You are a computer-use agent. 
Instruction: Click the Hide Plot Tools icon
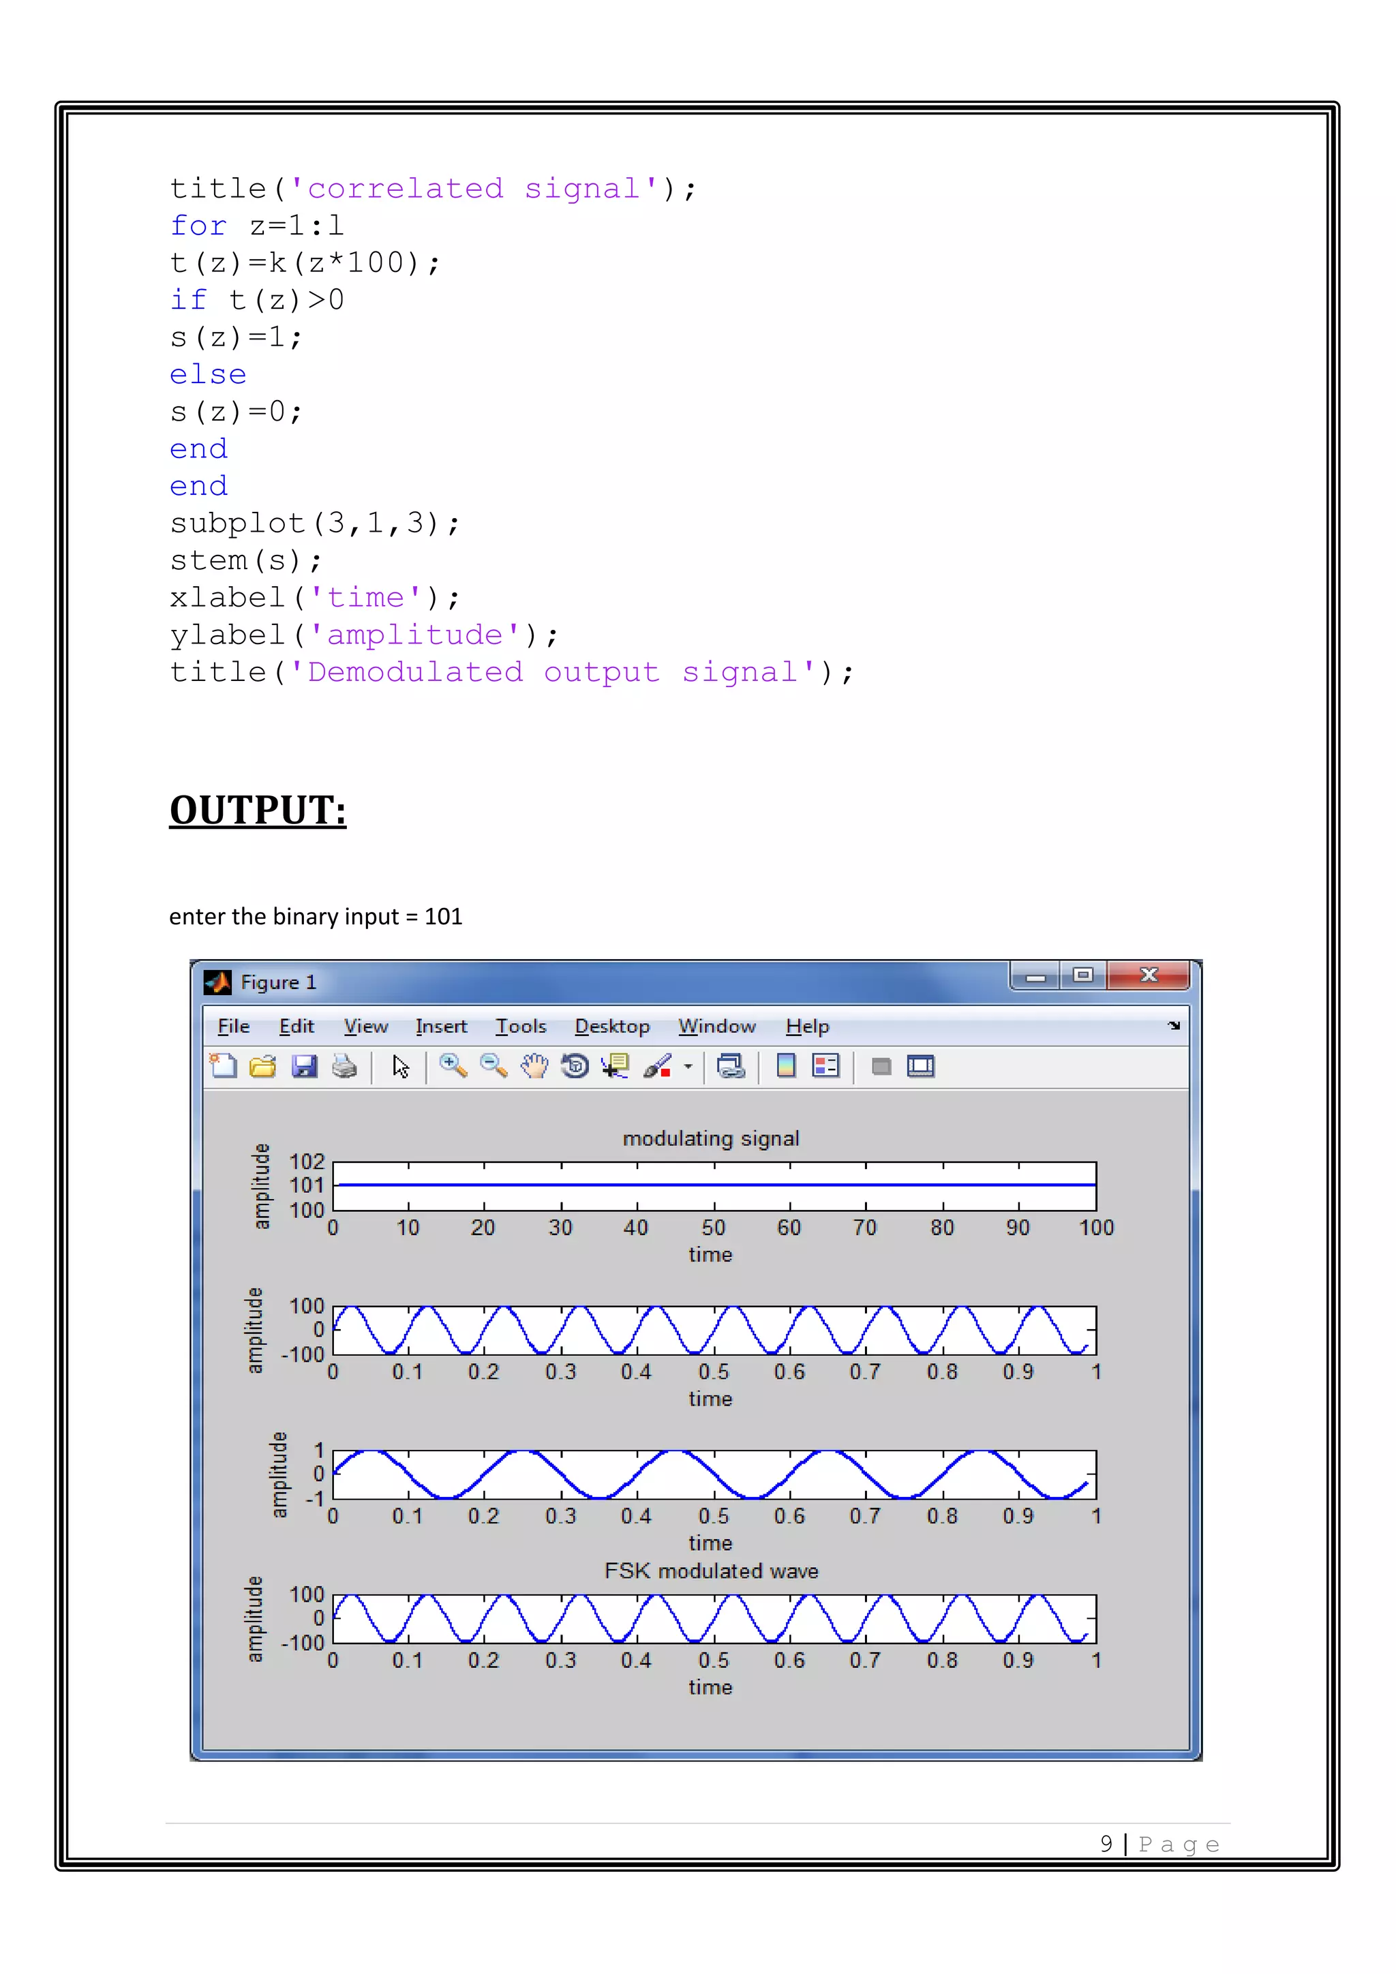click(881, 1067)
